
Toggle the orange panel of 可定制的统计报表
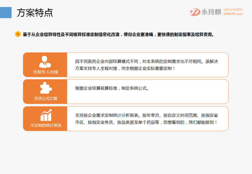coord(45,118)
